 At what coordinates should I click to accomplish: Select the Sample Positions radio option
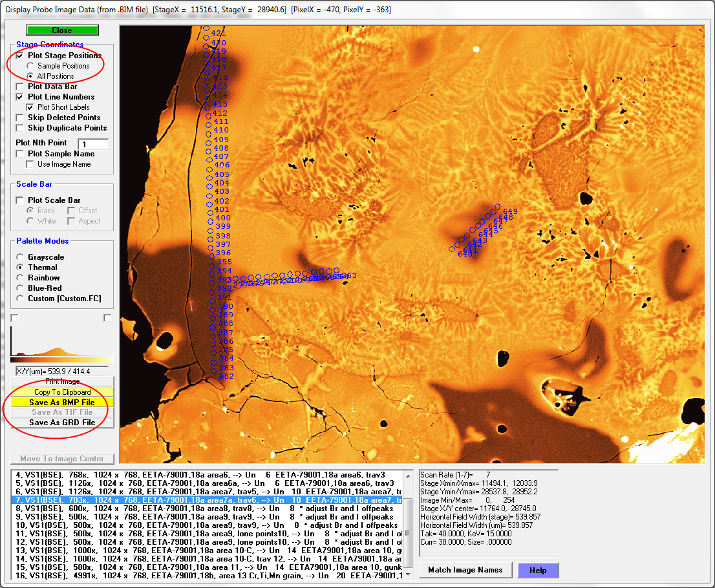tap(30, 66)
